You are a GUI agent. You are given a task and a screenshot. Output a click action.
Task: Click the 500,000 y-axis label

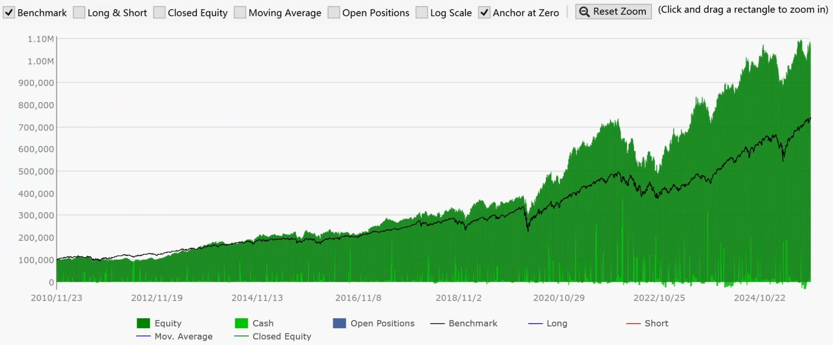point(36,171)
